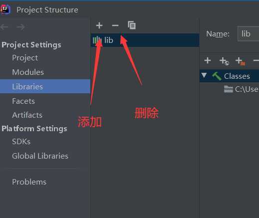Open the Artifacts settings page
259x218 pixels.
(x=27, y=115)
